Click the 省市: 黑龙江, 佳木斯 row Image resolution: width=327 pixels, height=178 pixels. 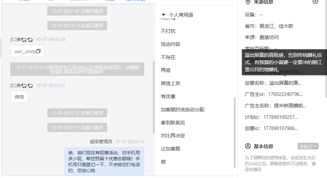(x=269, y=26)
